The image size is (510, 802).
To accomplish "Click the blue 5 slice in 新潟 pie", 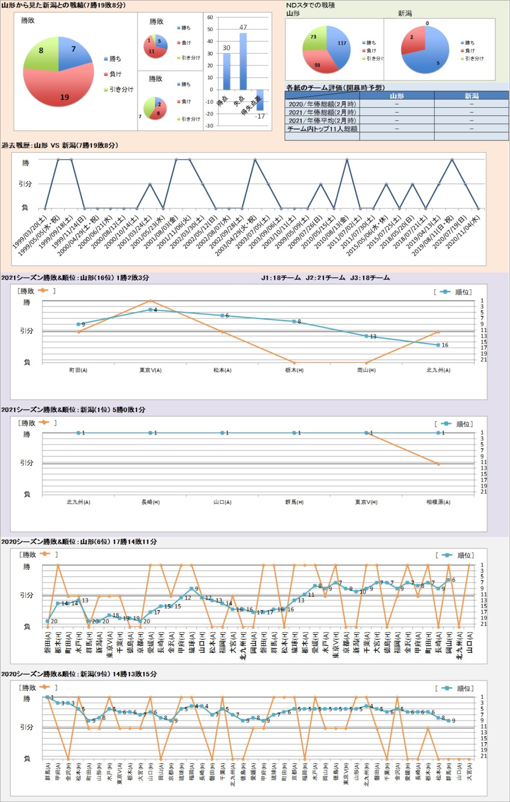I will pyautogui.click(x=433, y=57).
